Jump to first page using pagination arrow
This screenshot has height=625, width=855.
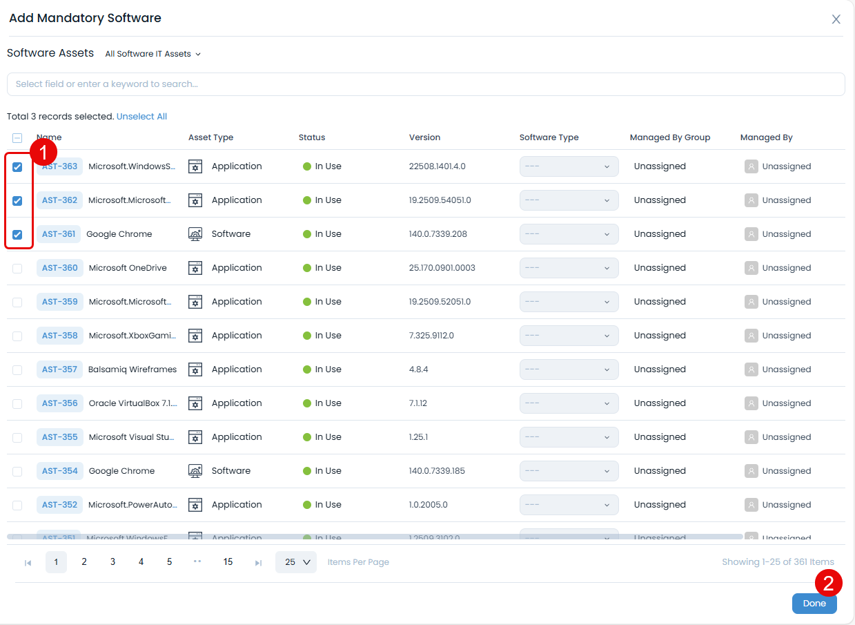[28, 563]
